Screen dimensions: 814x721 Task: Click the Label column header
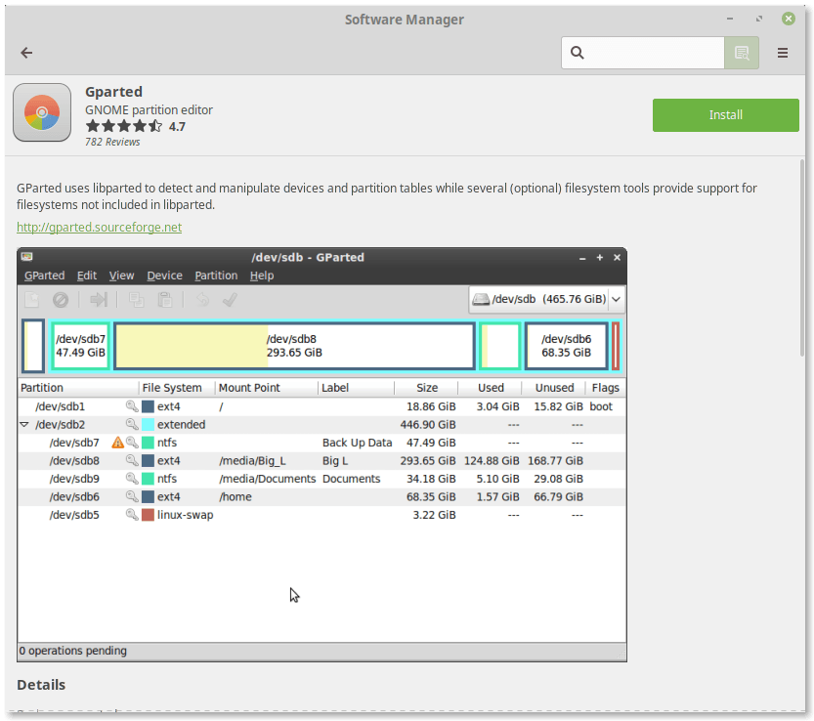(x=356, y=388)
